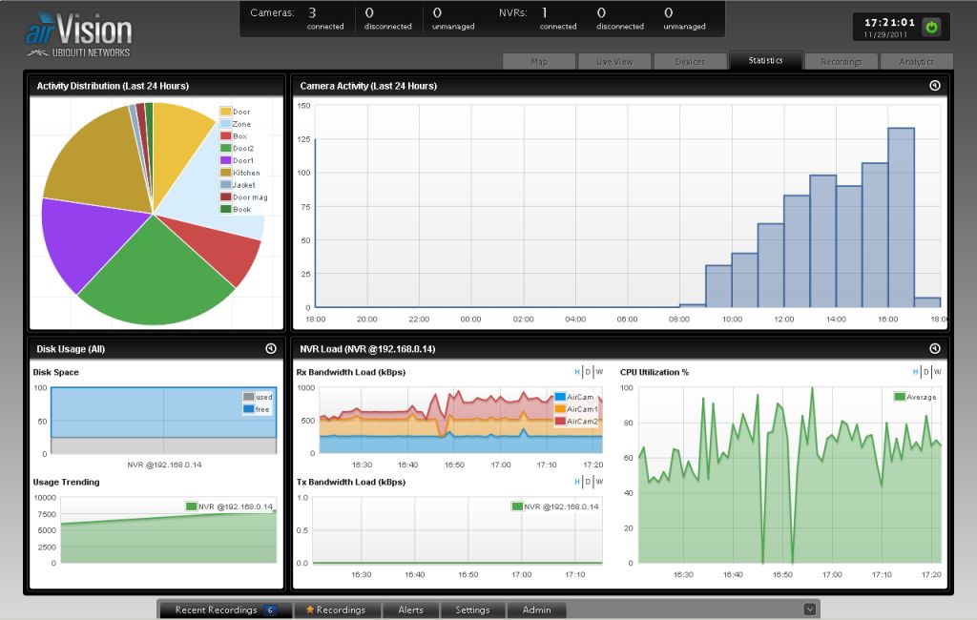Click the Door2 color swatch in legend
Viewport: 977px width, 620px height.
[x=226, y=149]
